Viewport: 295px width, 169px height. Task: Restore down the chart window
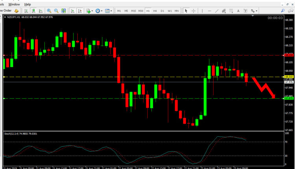click(287, 4)
